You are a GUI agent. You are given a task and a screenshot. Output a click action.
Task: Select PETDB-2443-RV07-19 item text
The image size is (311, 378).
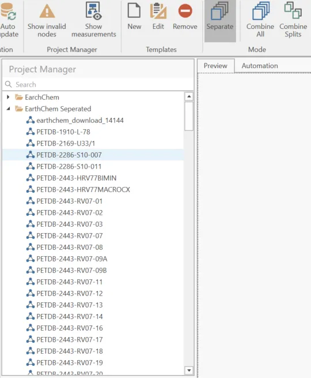70,363
